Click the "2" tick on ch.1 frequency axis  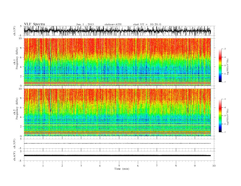(x=21, y=76)
